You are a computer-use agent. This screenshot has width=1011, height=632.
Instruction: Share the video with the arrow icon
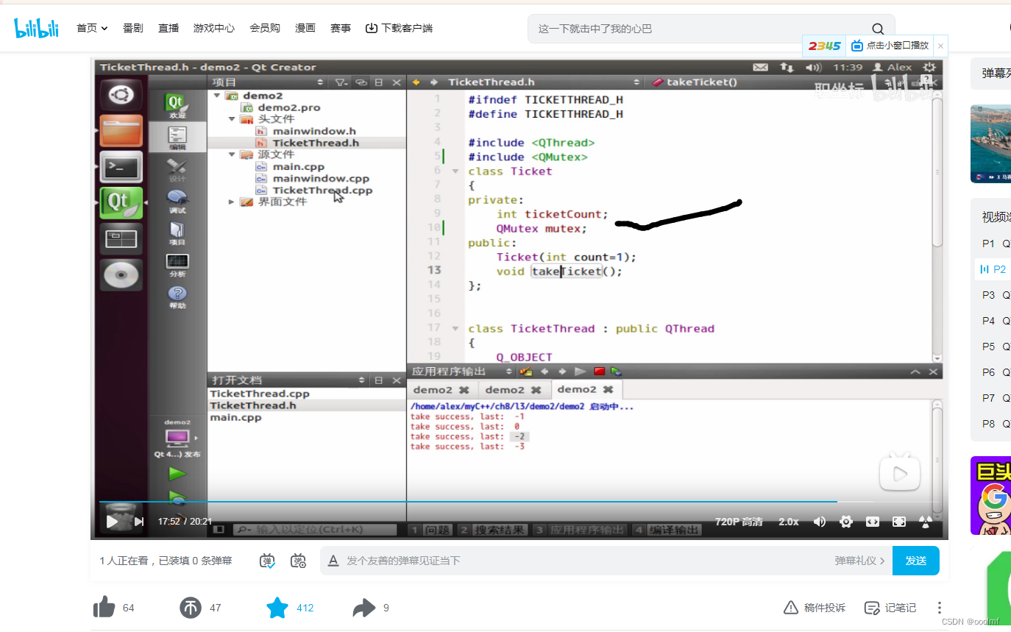(x=363, y=608)
